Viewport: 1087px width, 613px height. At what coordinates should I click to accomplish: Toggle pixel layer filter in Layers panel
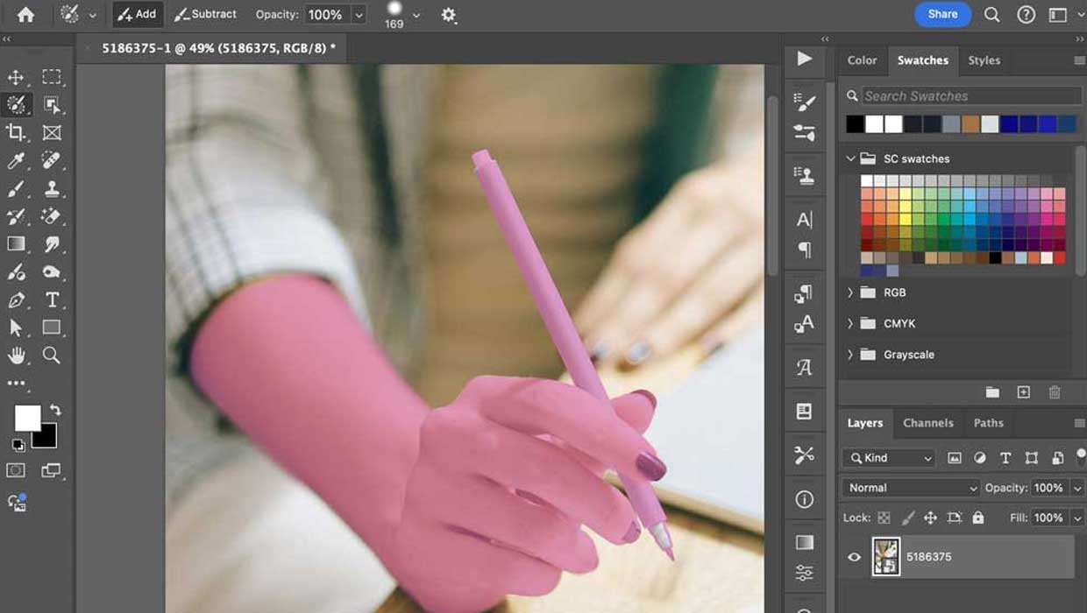[x=955, y=458]
